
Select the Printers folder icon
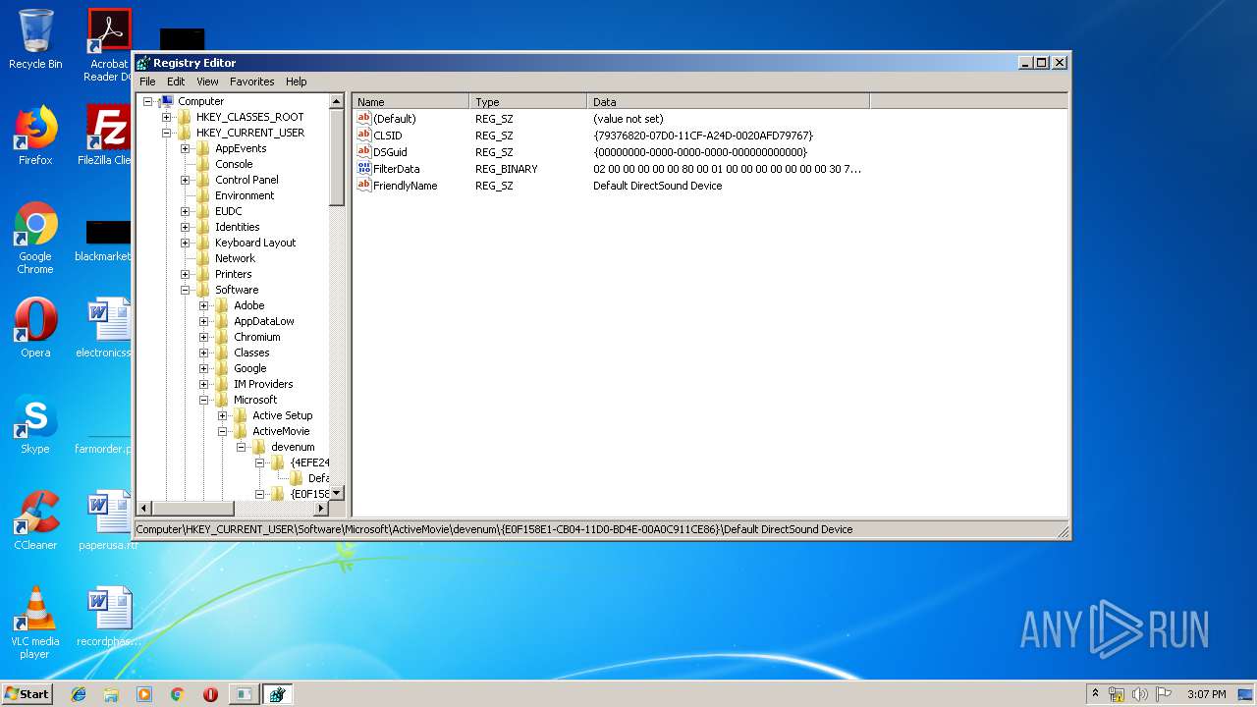click(x=203, y=274)
